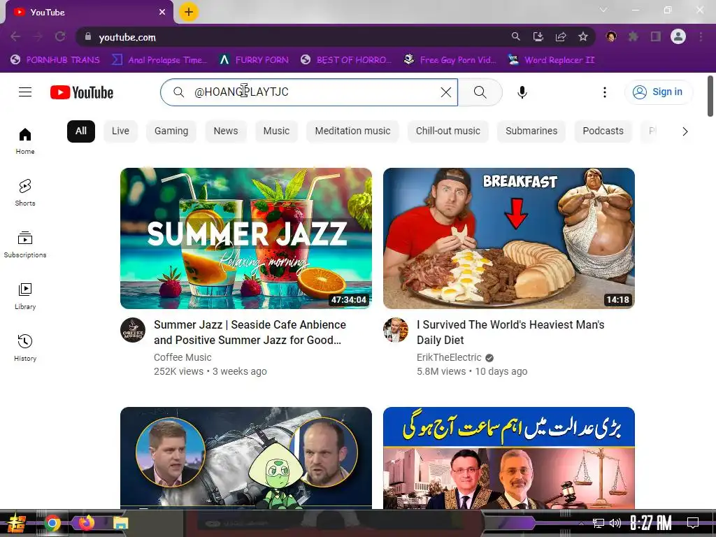Click the cookie extension icon in toolbar
Image resolution: width=716 pixels, height=537 pixels.
(x=611, y=36)
